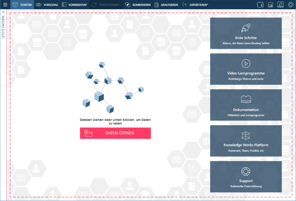Open the hamburger main menu
296x201 pixels.
(x=5, y=5)
